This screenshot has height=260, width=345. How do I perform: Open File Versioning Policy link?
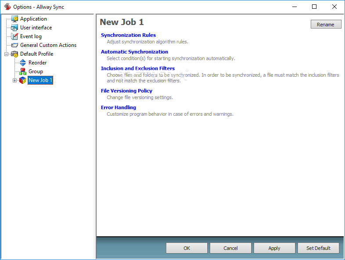pos(126,91)
